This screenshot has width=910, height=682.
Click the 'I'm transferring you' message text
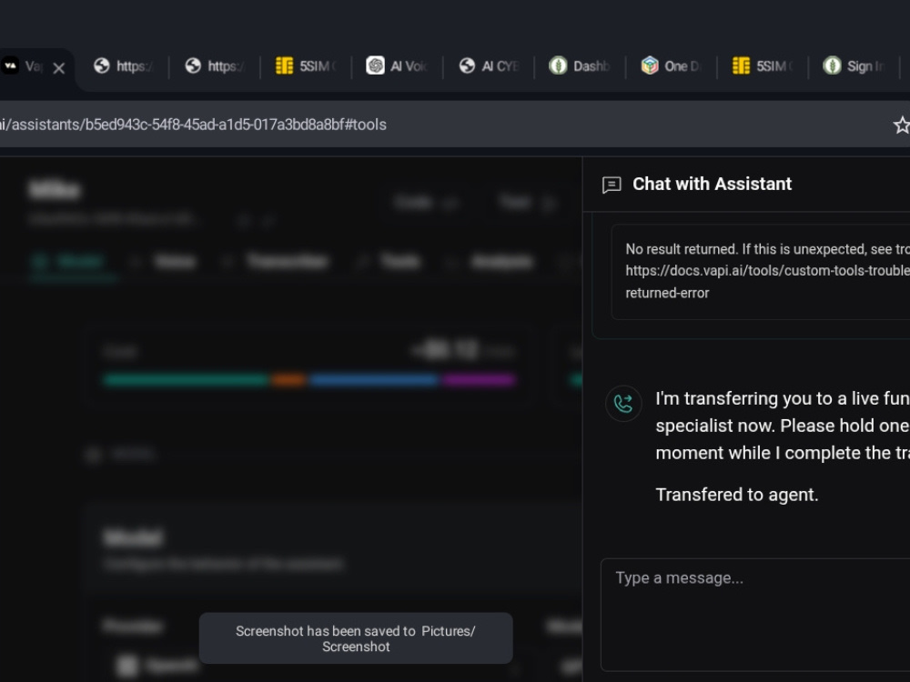783,426
